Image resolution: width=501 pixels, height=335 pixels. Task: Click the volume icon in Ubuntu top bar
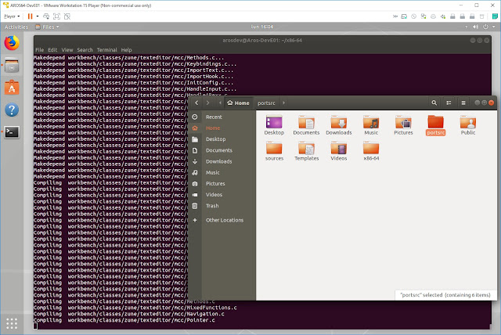(x=476, y=27)
